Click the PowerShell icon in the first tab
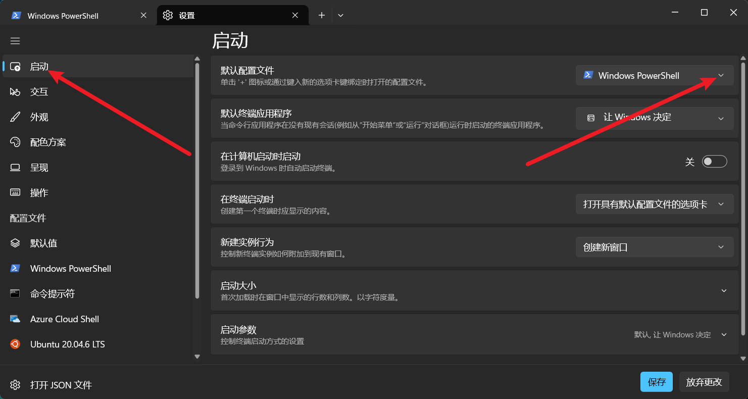 [16, 16]
